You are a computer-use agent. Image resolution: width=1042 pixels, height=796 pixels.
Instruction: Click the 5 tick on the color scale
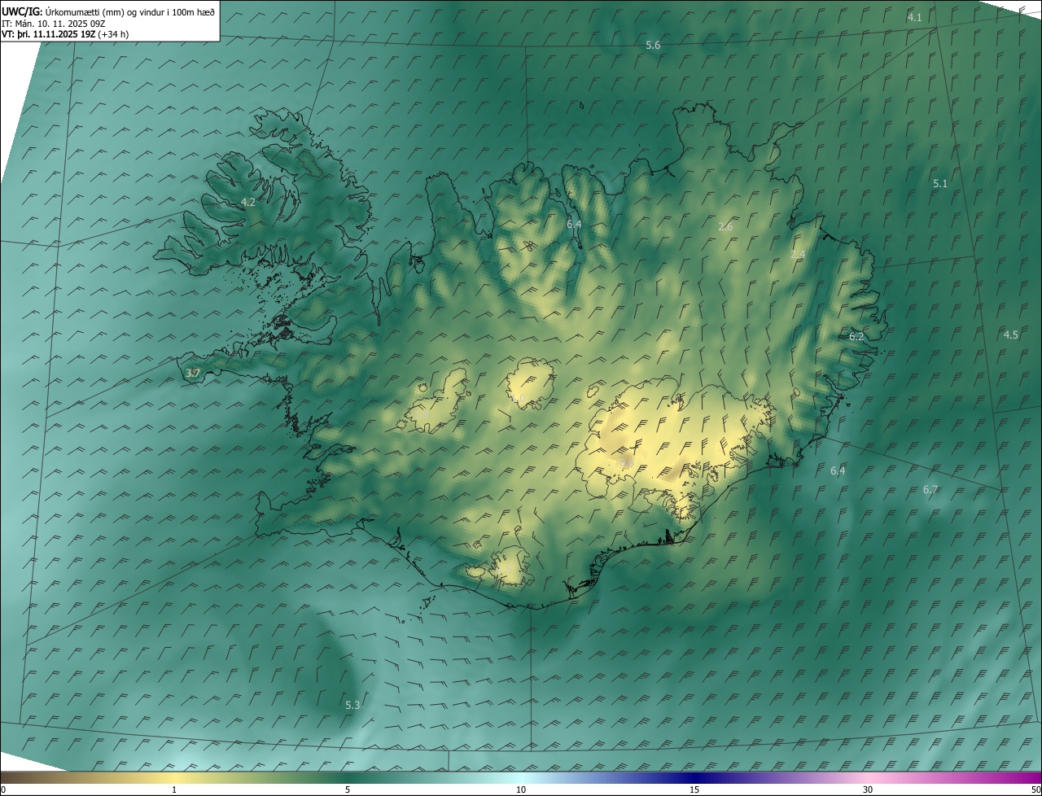(x=348, y=789)
